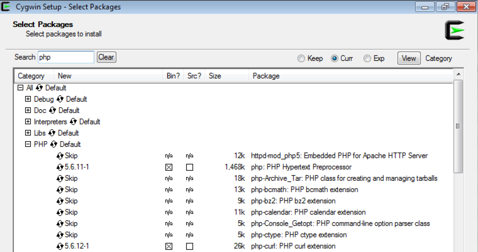Click inside the Search input field
This screenshot has width=478, height=252.
[x=66, y=57]
